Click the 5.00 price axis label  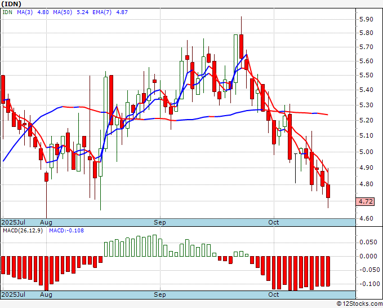tap(367, 152)
